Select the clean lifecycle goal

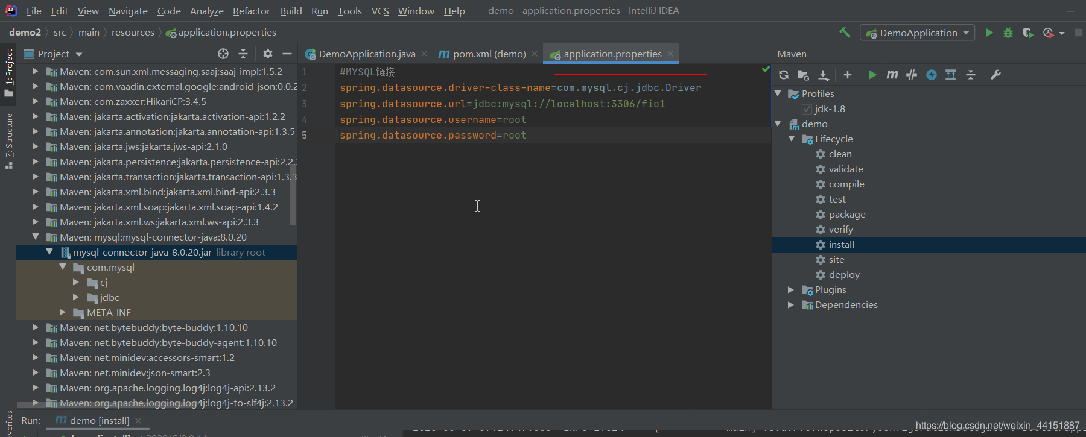click(840, 154)
